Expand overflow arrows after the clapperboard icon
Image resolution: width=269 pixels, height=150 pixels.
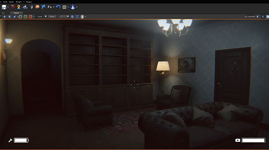[x=68, y=7]
